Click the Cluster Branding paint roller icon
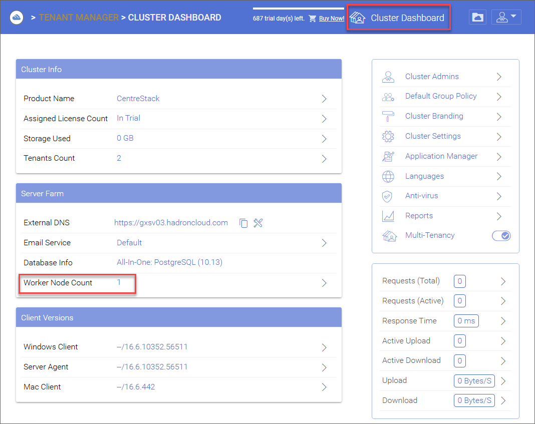 tap(388, 116)
